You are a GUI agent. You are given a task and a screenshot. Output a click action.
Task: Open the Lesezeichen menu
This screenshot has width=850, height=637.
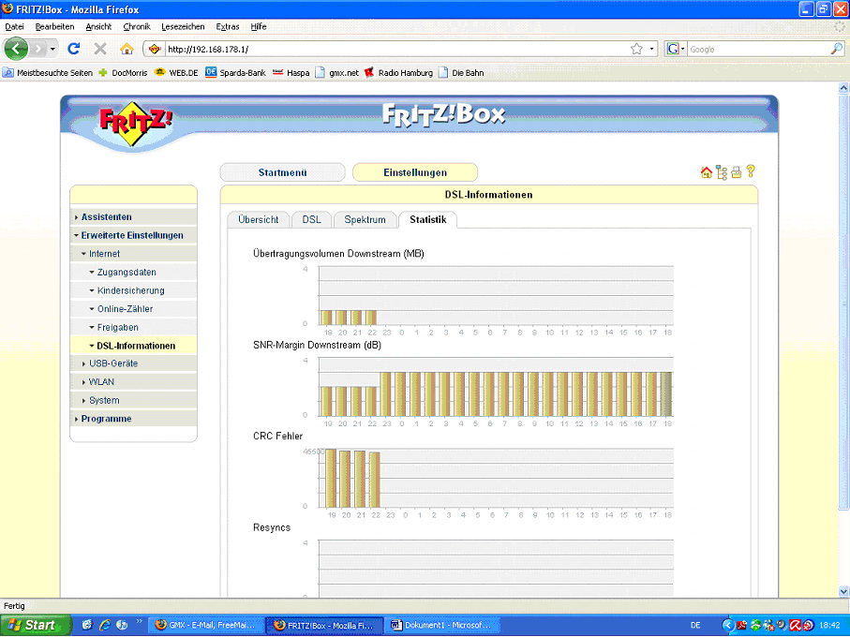tap(184, 27)
